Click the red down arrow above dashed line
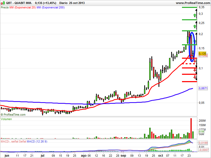Image resolution: width=211 pixels, height=158 pixels. (x=195, y=61)
